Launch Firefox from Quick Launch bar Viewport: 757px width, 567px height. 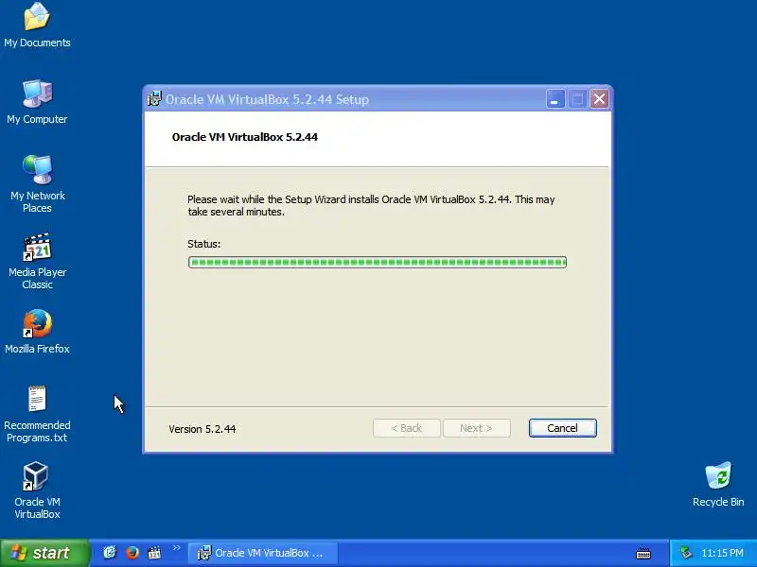coord(132,553)
